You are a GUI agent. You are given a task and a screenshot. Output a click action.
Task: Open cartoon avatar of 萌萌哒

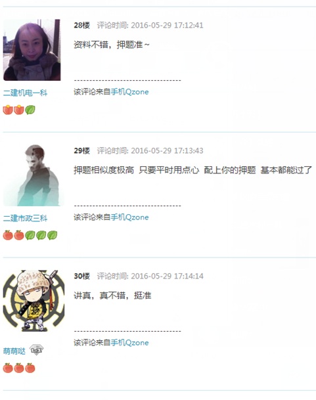click(x=34, y=301)
